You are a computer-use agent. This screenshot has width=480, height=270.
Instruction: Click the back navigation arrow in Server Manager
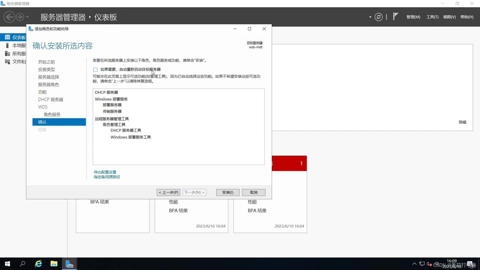(x=9, y=17)
